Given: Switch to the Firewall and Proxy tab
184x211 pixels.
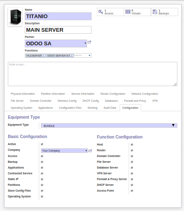Looking at the screenshot, I should tap(135, 101).
